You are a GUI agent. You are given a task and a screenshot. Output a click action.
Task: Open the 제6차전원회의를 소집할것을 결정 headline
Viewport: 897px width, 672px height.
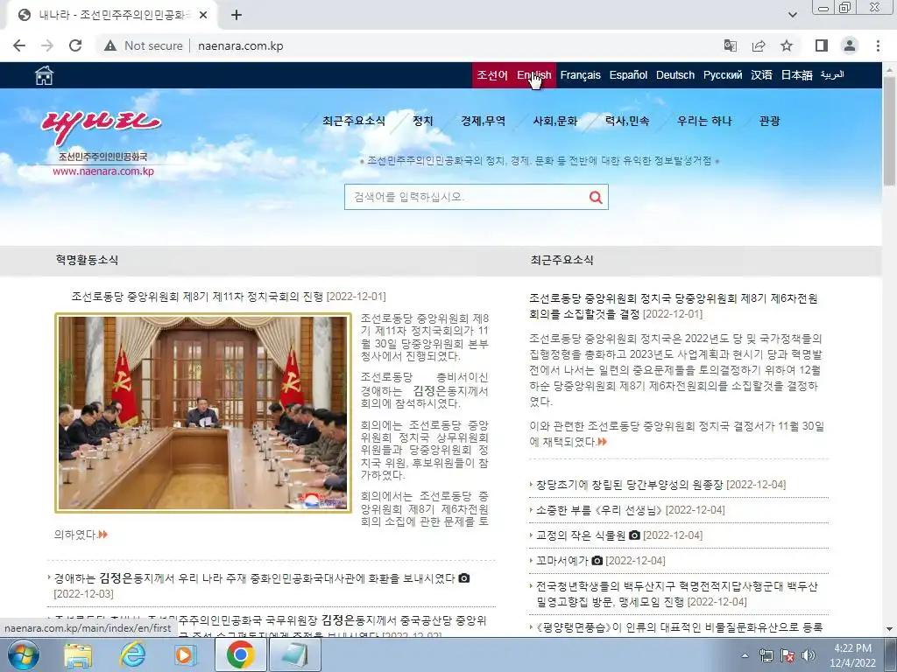674,305
